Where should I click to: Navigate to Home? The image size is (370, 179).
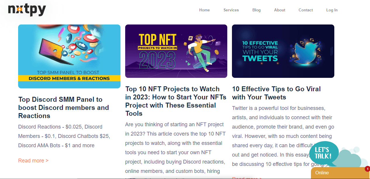click(x=204, y=10)
